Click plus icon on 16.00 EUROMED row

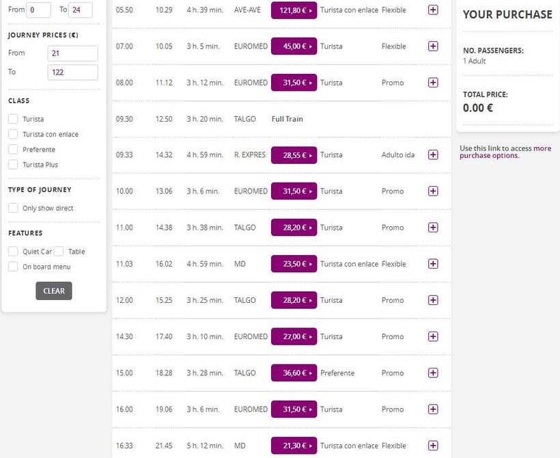[432, 409]
